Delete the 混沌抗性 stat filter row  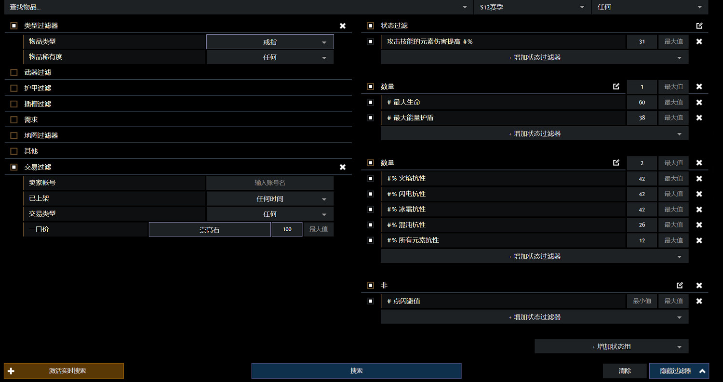coord(699,225)
